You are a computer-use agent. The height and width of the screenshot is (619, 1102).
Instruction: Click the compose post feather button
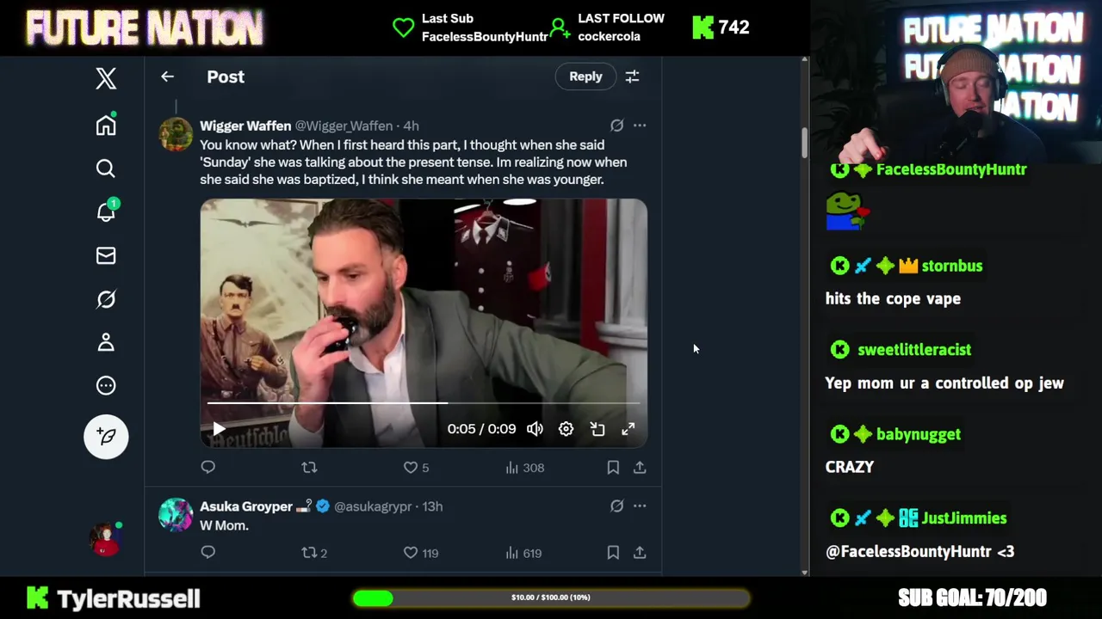[x=106, y=437]
